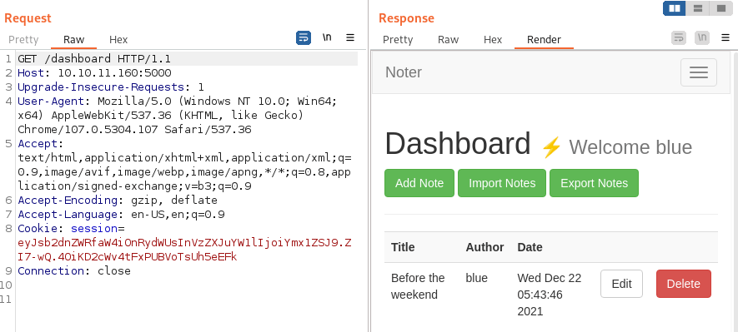
Task: Toggle show non-printable chars in Request panel
Action: (327, 37)
